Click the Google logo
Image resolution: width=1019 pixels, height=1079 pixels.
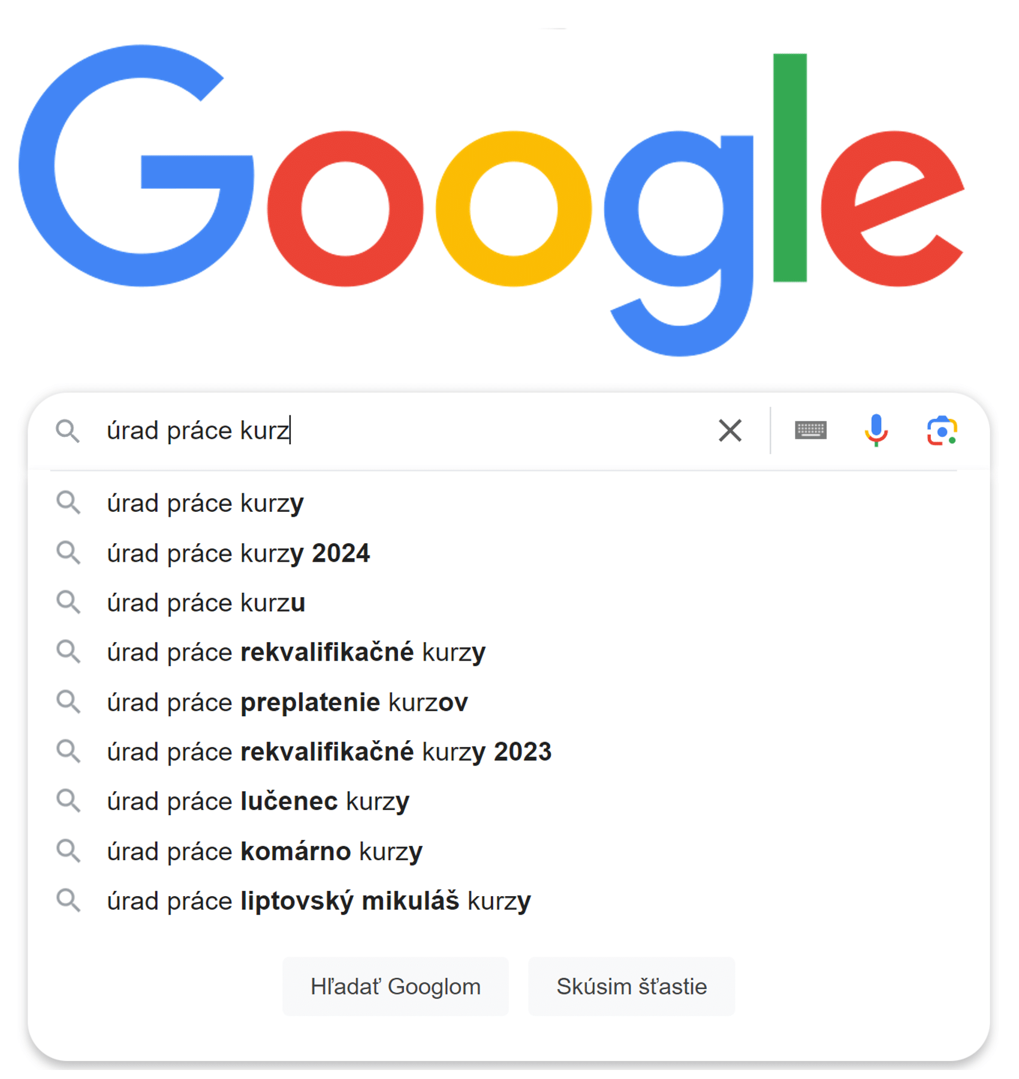[492, 201]
